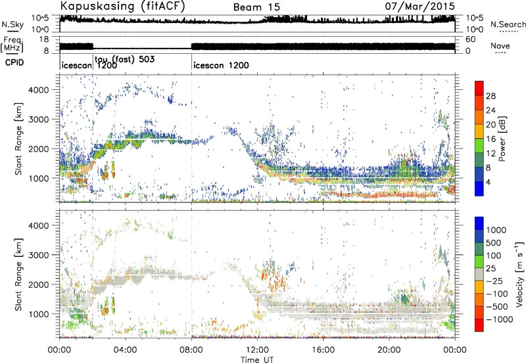The width and height of the screenshot is (526, 364).
Task: Select the -25 value on Velocity colorbar
Action: pos(495,281)
